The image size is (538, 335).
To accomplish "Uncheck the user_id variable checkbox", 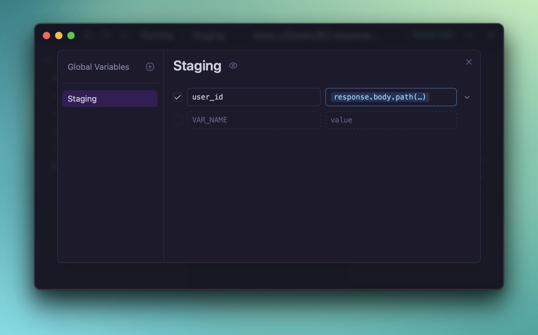I will click(x=178, y=97).
